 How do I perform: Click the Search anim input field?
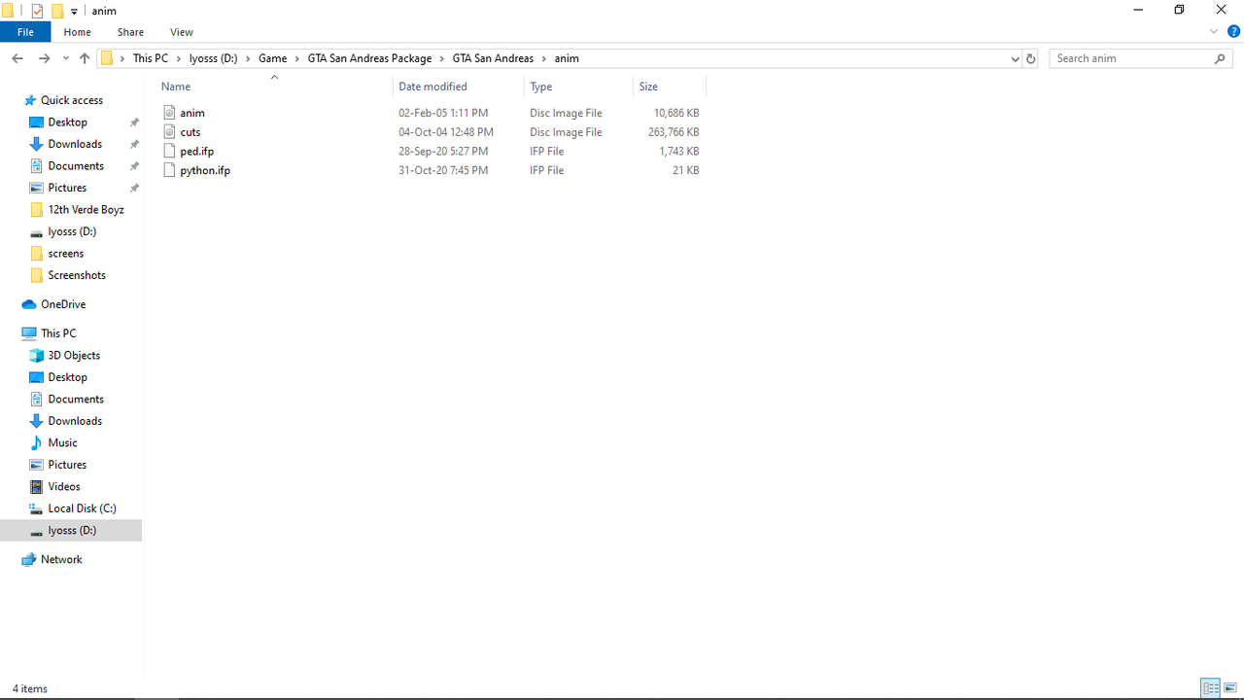pos(1131,58)
